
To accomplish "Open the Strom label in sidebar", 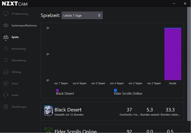I will [15, 84].
